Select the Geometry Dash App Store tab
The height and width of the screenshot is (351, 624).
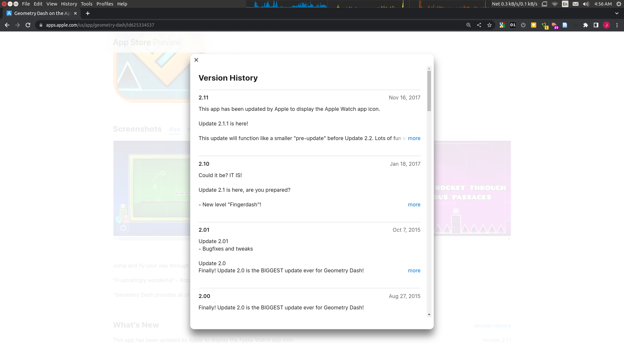[x=42, y=13]
